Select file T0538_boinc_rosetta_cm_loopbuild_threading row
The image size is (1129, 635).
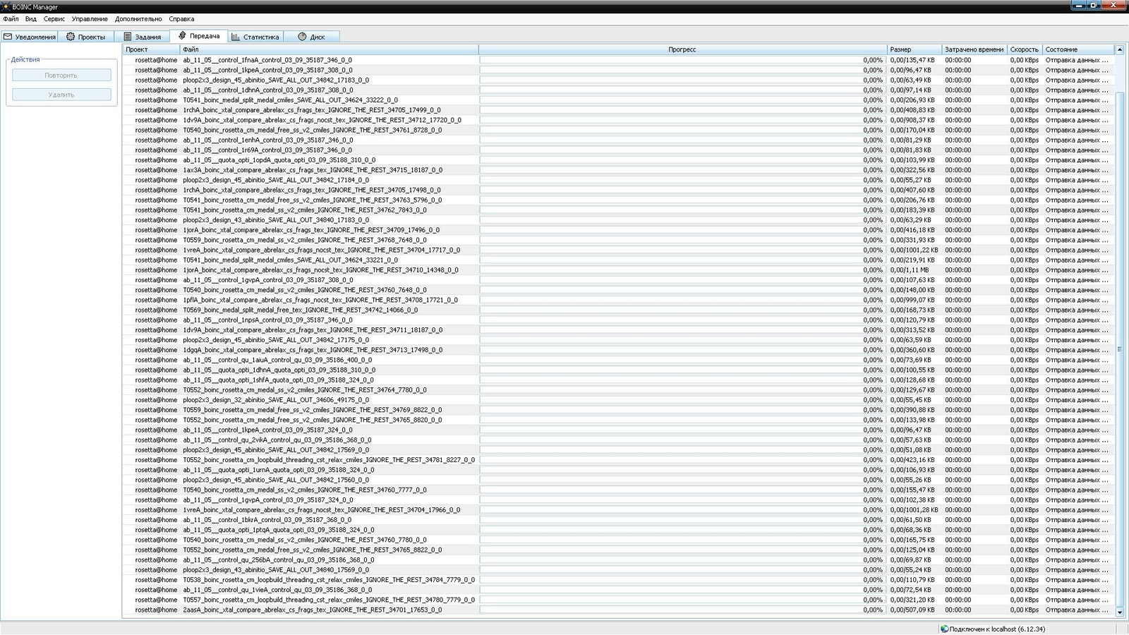pyautogui.click(x=329, y=580)
